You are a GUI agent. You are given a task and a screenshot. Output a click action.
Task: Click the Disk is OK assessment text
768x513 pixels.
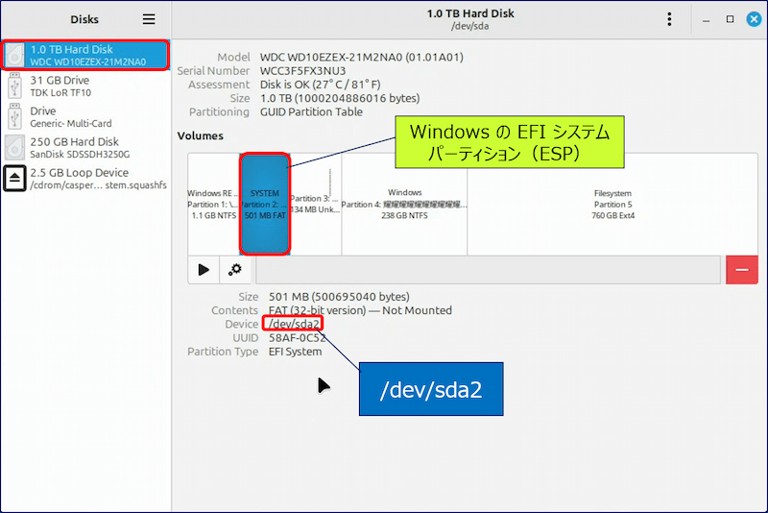[x=320, y=85]
